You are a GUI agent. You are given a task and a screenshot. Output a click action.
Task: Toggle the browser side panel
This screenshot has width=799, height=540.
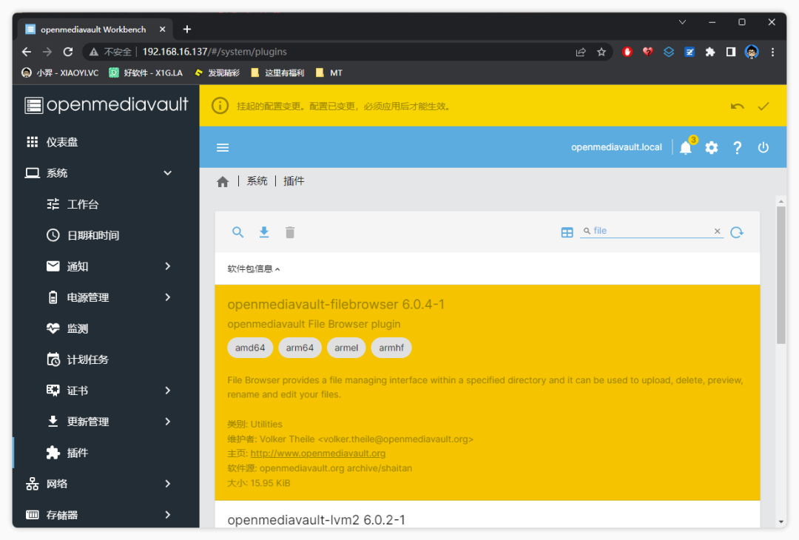click(731, 52)
